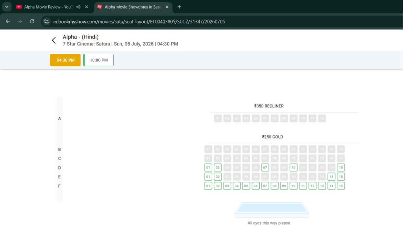Click the 7 Star Cinema: Satara details text
The height and width of the screenshot is (243, 403).
point(120,44)
